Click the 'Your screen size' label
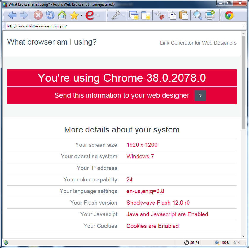The height and width of the screenshot is (248, 249). pyautogui.click(x=96, y=145)
